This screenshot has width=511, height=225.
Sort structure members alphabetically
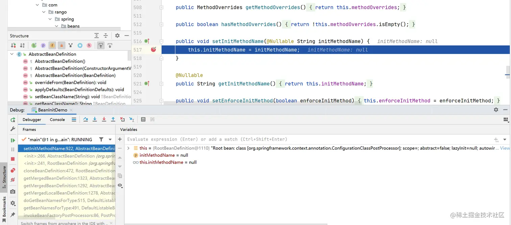coord(22,45)
